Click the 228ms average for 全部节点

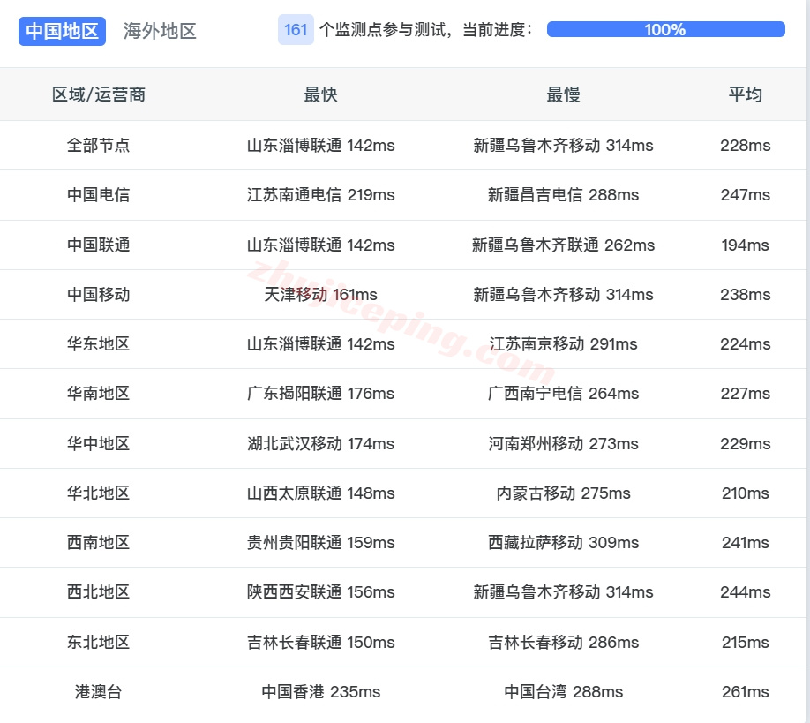point(745,146)
